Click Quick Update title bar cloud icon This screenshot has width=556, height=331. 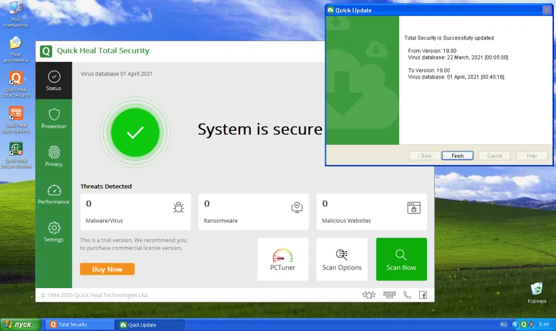[x=330, y=10]
